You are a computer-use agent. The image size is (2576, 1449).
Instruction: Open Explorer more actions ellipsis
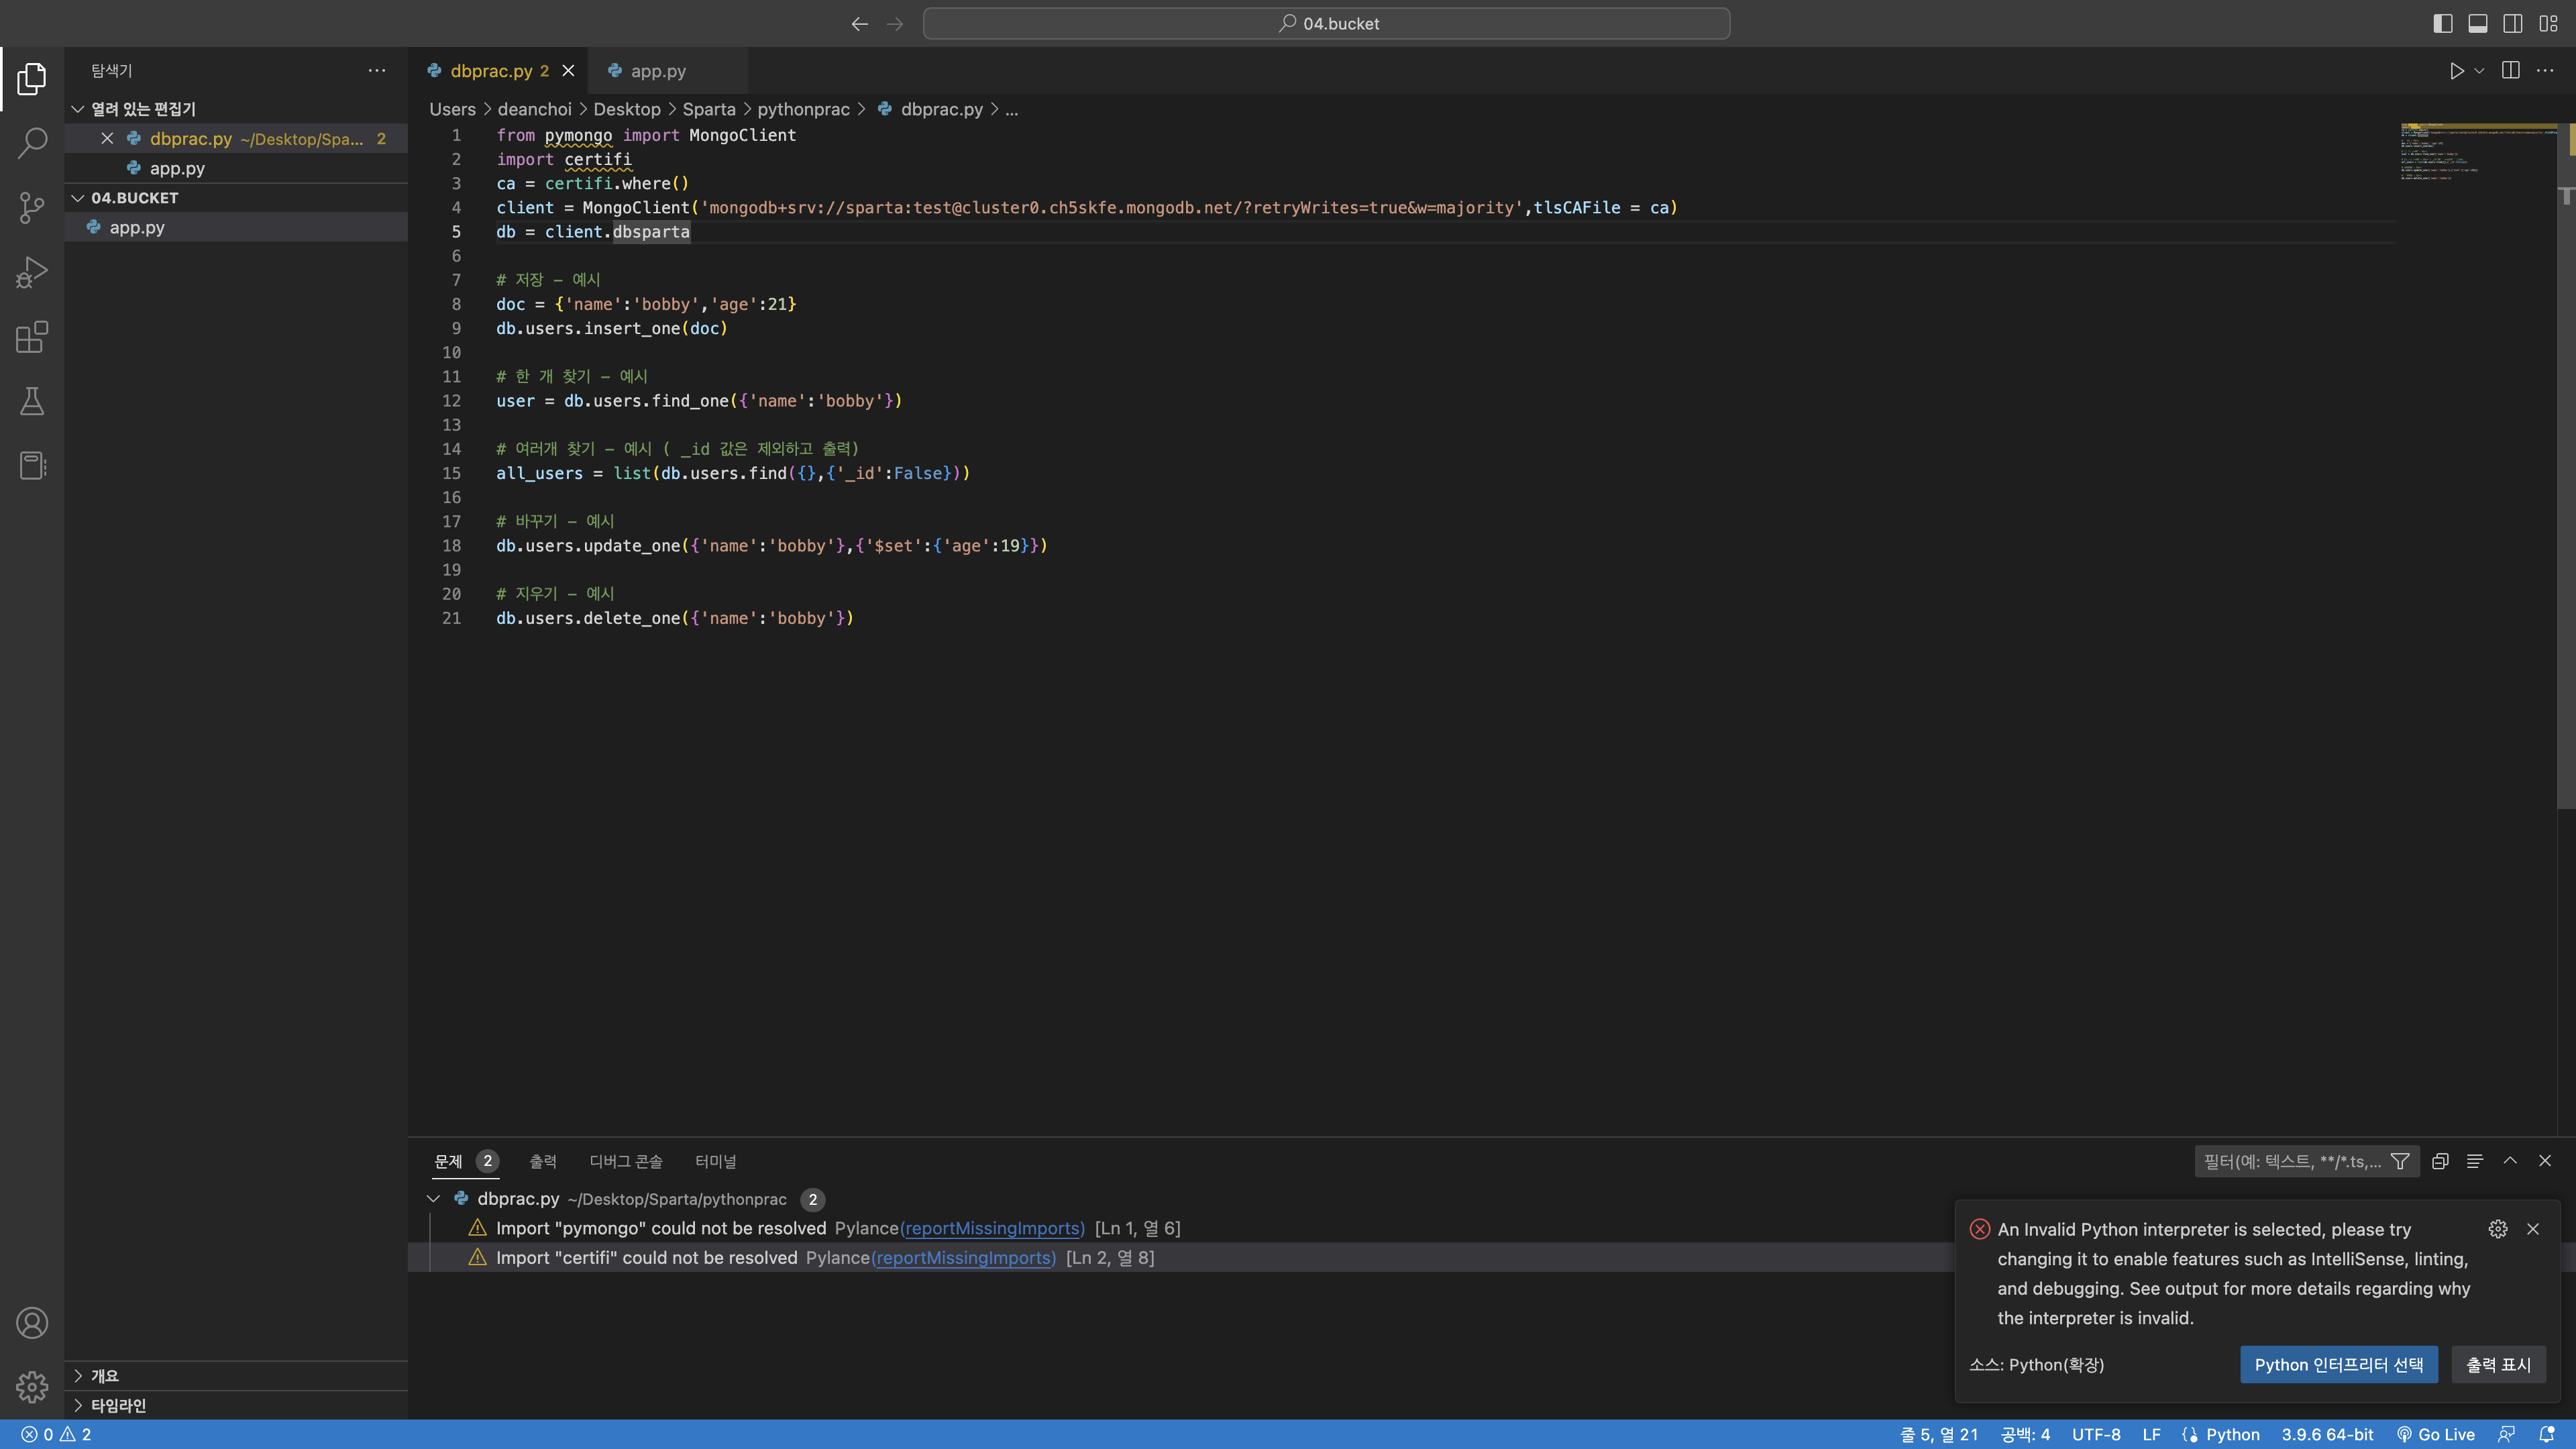click(377, 71)
